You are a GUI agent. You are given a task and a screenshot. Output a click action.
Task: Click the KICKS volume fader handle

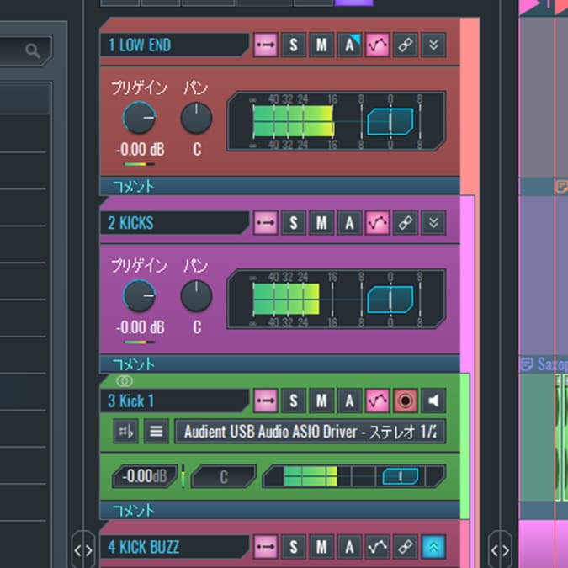[390, 300]
